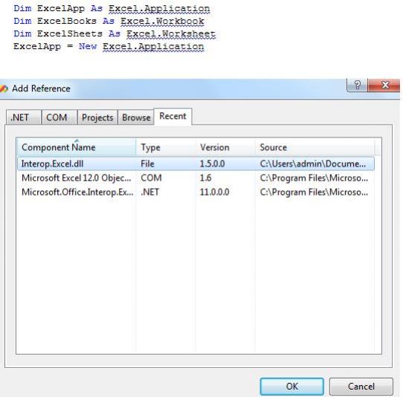Sort by Type column header
This screenshot has height=397, width=403.
166,147
